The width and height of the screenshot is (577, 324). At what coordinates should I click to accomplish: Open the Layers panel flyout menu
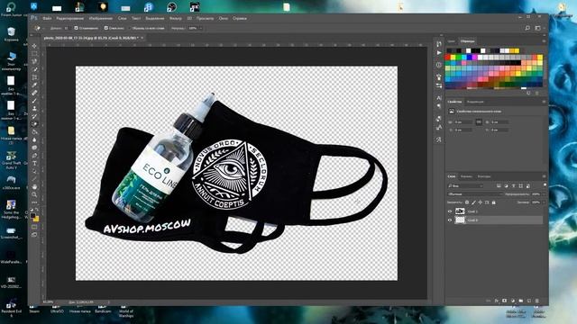pos(544,176)
